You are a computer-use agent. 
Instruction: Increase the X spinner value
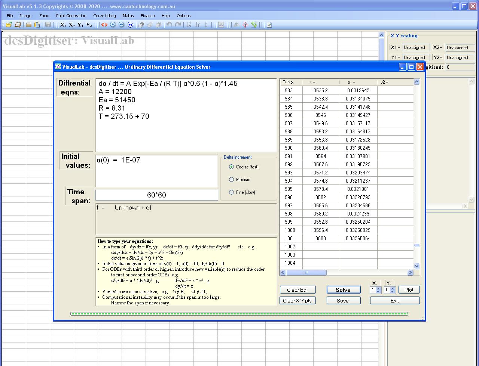(378, 288)
